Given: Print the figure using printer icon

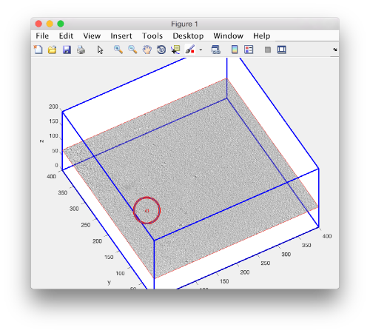Looking at the screenshot, I should 81,50.
